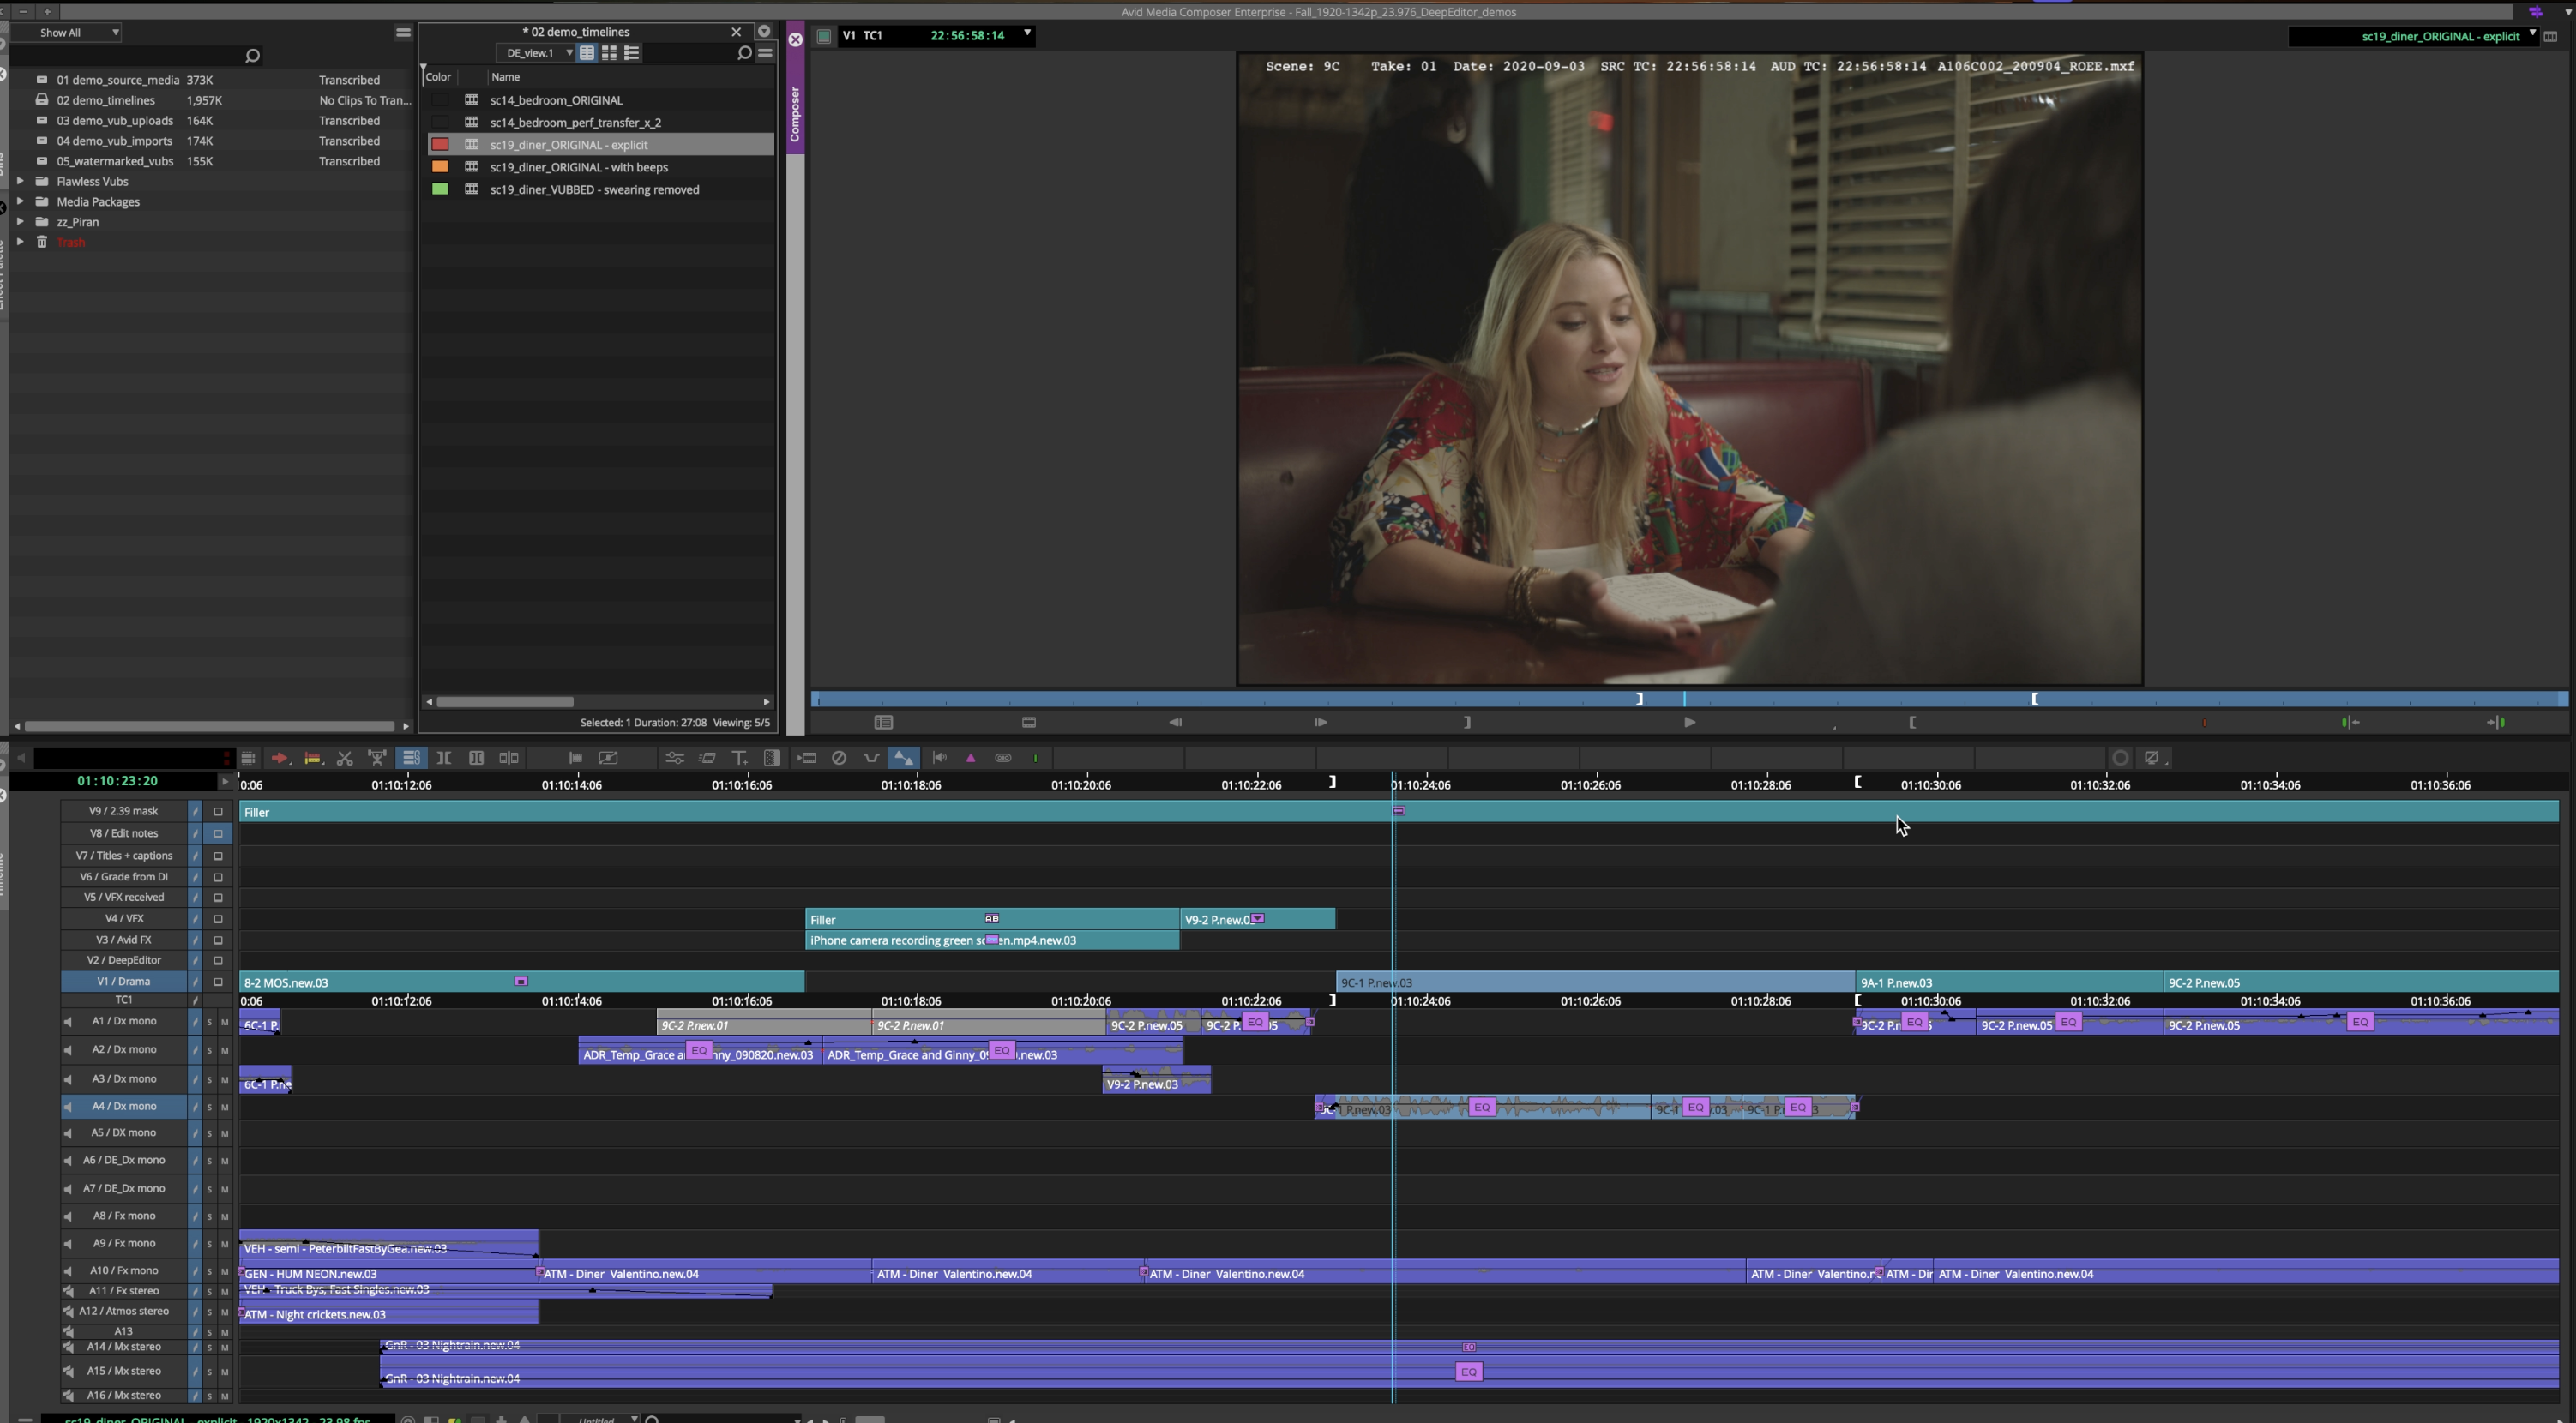Click the Remove Effect circle-slash icon
This screenshot has width=2576, height=1423.
(839, 758)
